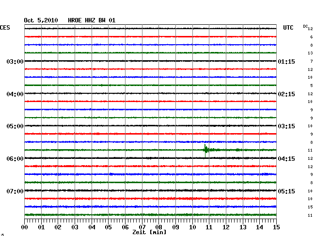Click the "Zeit [min]" axis title
This screenshot has height=240, width=315.
(149, 232)
